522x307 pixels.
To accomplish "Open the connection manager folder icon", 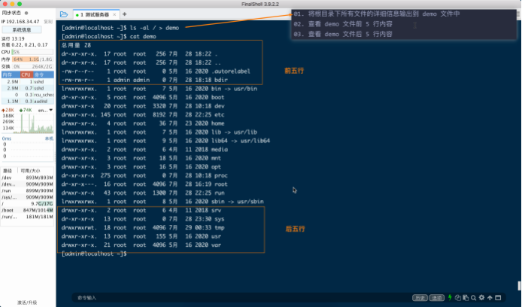I will 64,14.
